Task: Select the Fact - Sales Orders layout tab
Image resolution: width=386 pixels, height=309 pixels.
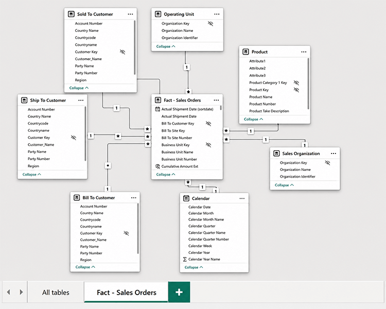Action: [126, 292]
